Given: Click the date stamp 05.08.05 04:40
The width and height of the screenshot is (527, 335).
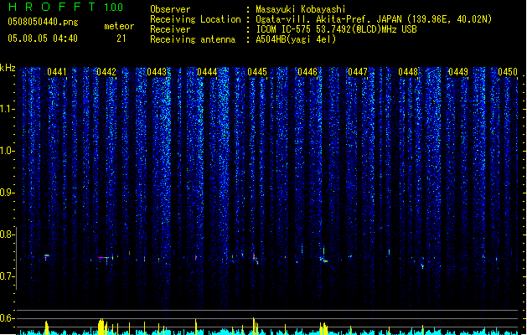Looking at the screenshot, I should click(x=43, y=39).
